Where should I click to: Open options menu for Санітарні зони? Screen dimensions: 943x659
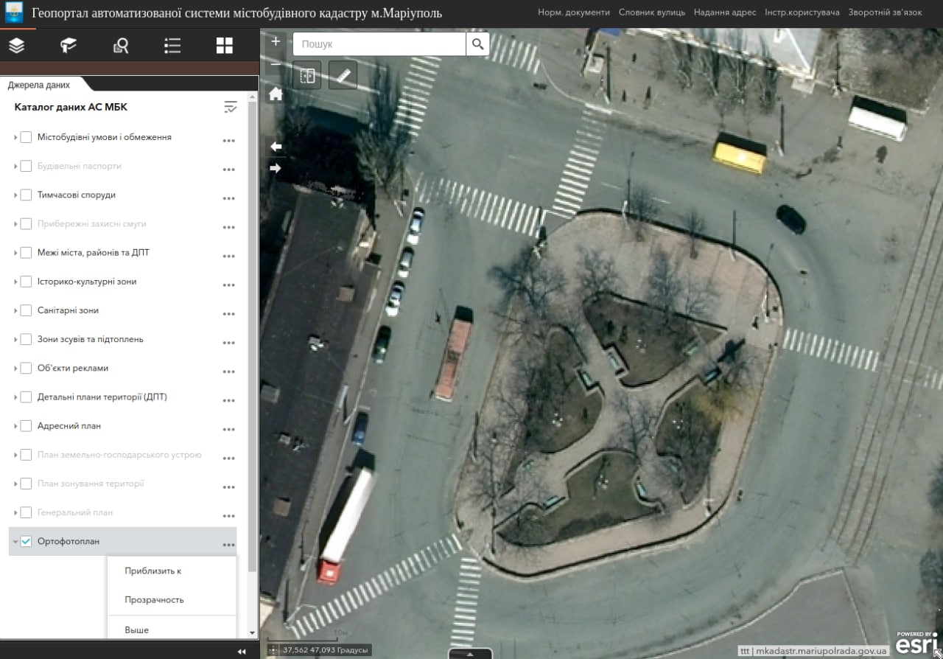tap(229, 313)
